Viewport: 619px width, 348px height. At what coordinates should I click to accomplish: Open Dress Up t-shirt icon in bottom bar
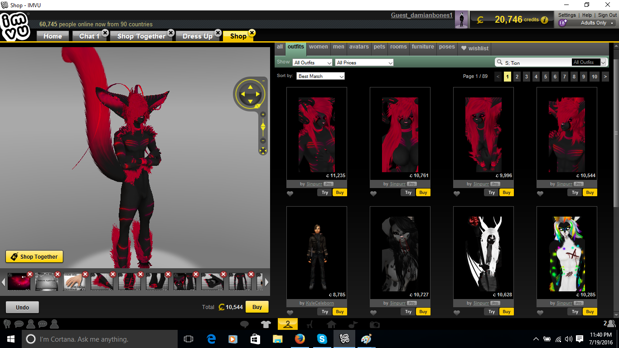pos(266,324)
